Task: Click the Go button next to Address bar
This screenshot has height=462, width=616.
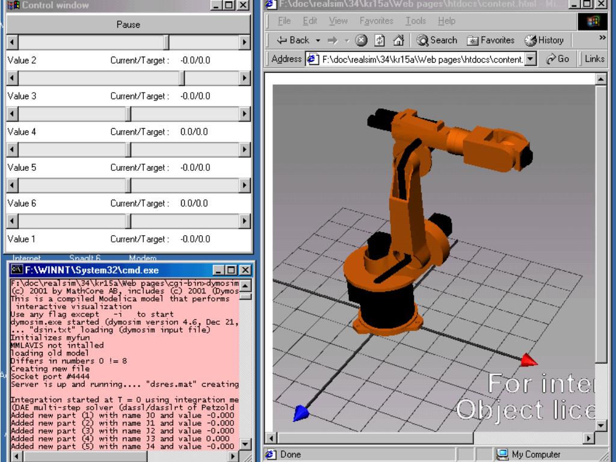Action: pyautogui.click(x=558, y=59)
